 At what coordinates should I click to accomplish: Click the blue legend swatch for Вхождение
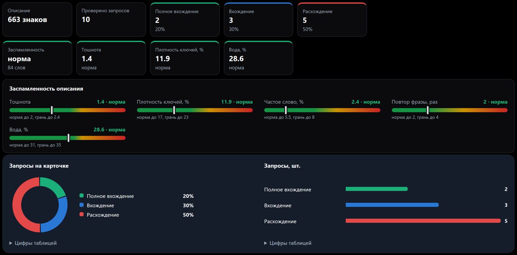pyautogui.click(x=81, y=205)
